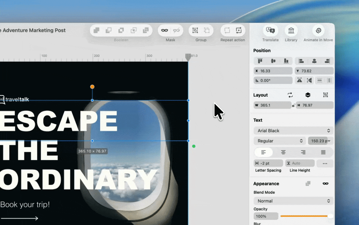This screenshot has height=225, width=359.
Task: Enable justified text alignment
Action: [323, 152]
